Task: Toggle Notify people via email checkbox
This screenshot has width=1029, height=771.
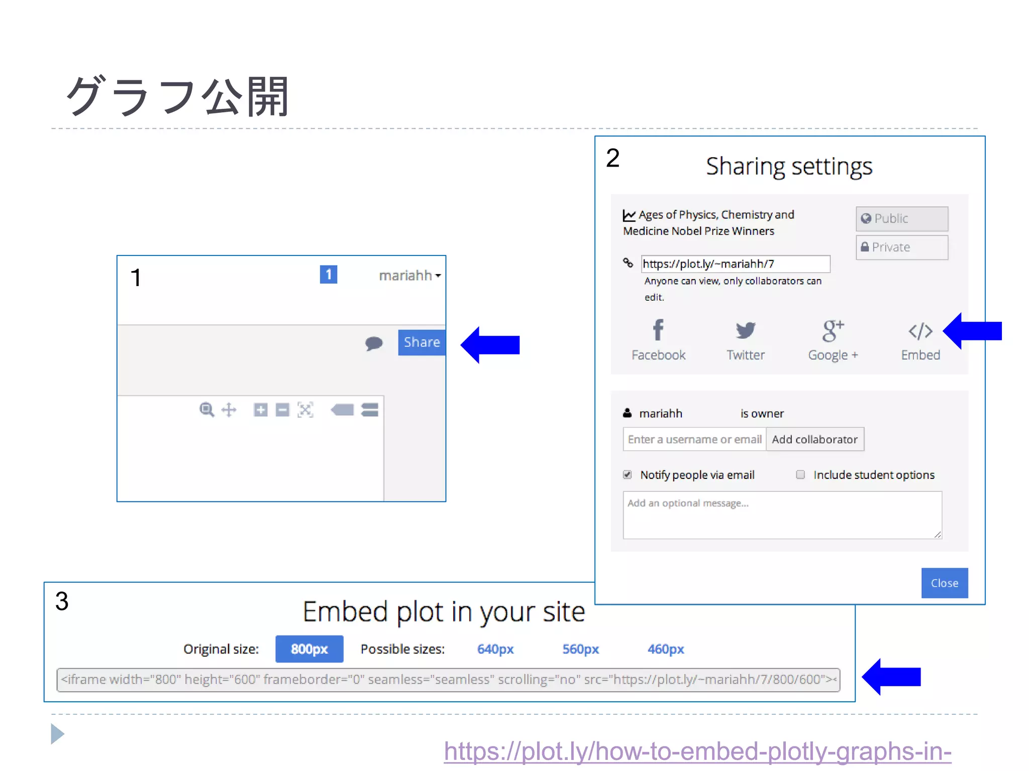Action: 627,474
